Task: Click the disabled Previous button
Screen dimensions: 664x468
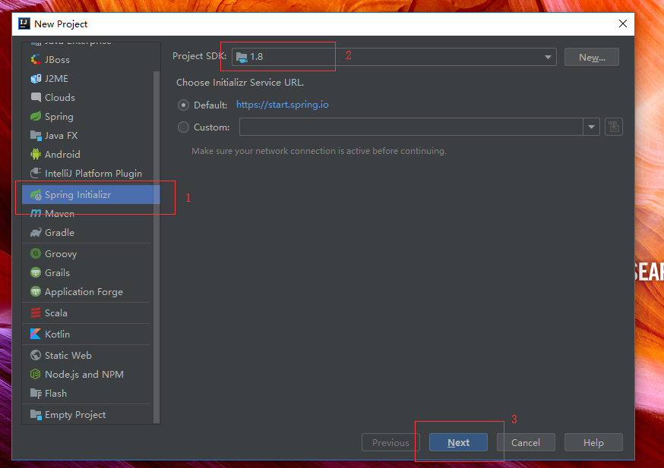Action: click(x=390, y=442)
